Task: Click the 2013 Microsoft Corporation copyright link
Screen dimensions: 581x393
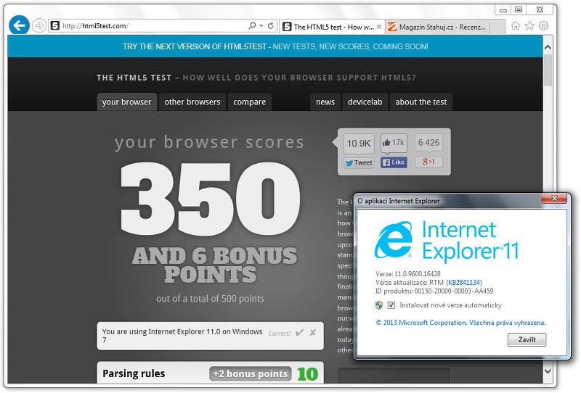Action: (x=460, y=323)
